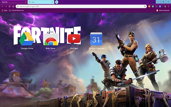Launch the Web Store app

point(51,39)
